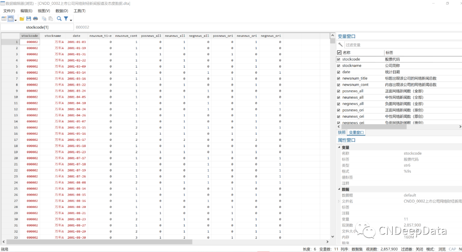Switch to the 变量窗口 tab
The width and height of the screenshot is (462, 252).
pos(356,132)
